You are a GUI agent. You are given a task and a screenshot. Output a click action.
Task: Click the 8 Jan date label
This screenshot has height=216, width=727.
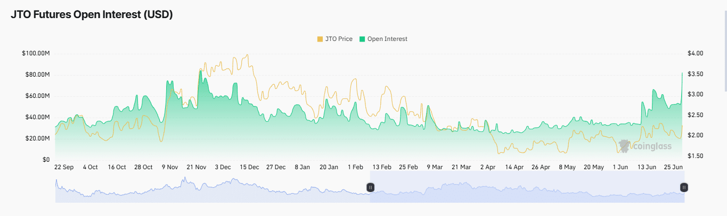point(303,167)
